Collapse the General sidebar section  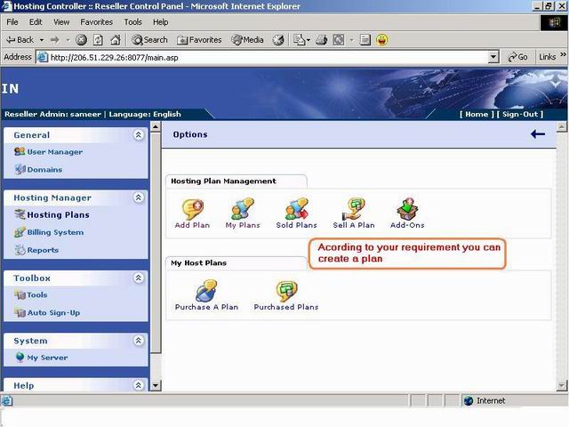(139, 135)
